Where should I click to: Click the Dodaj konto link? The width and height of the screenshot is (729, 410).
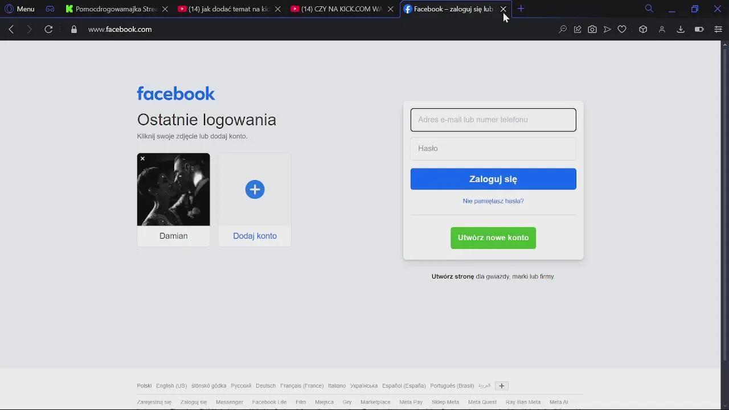click(x=255, y=236)
